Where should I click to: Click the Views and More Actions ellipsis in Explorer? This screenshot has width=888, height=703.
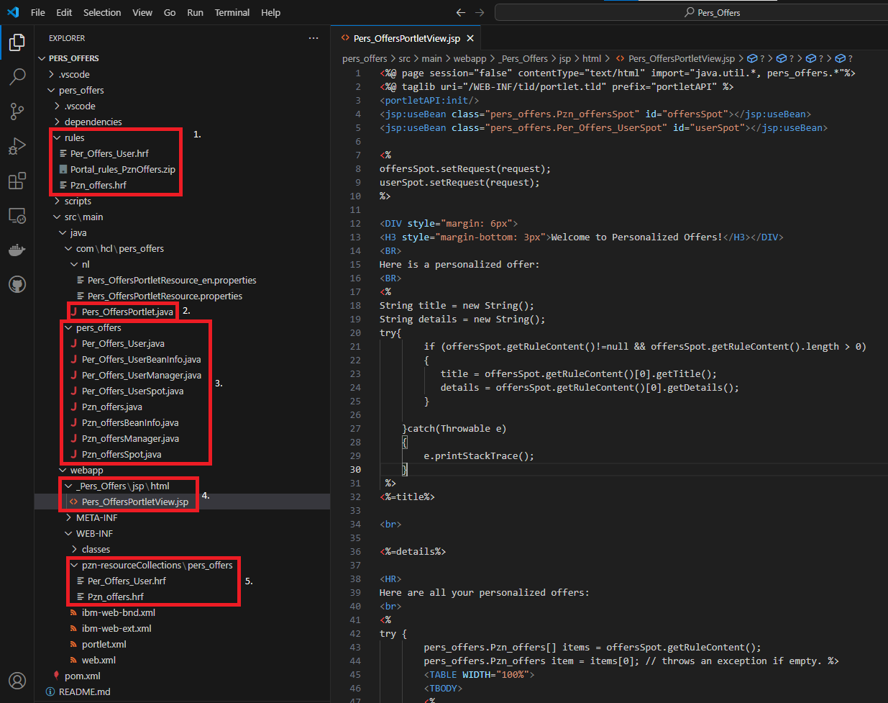(x=313, y=37)
